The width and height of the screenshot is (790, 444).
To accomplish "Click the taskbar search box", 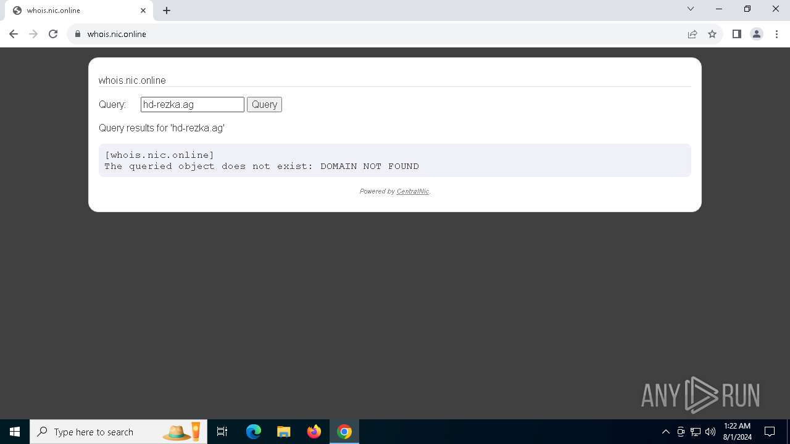I will [x=118, y=432].
